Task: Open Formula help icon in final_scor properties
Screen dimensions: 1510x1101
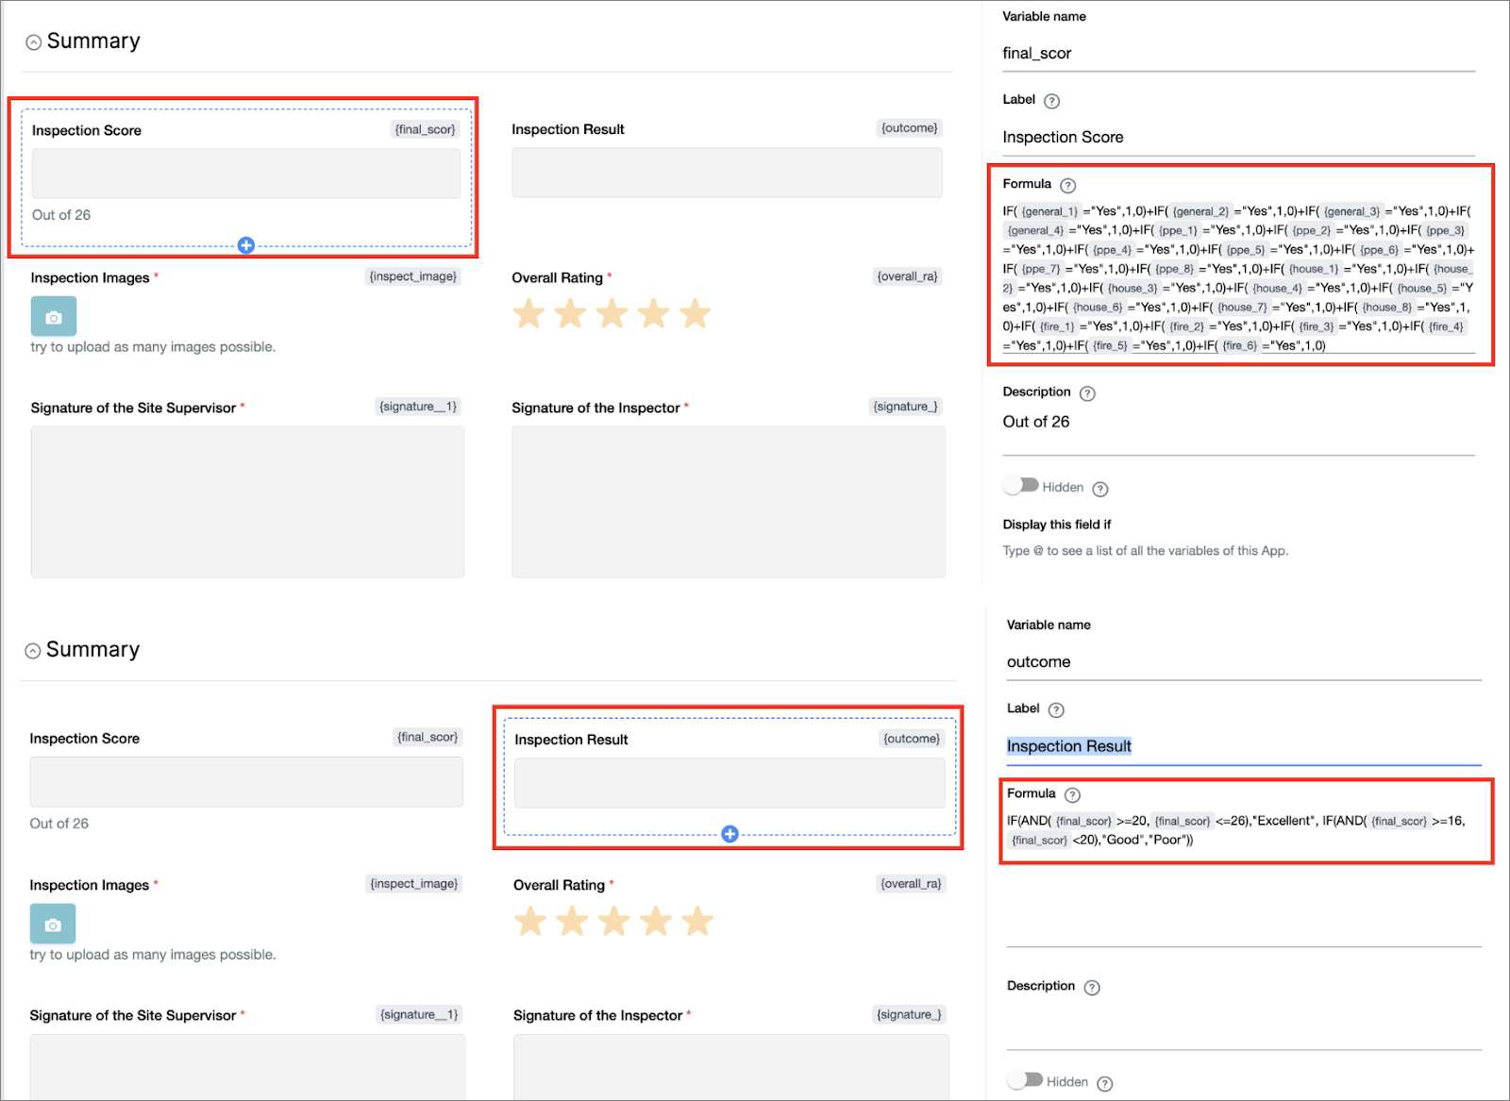Action: pyautogui.click(x=1067, y=186)
